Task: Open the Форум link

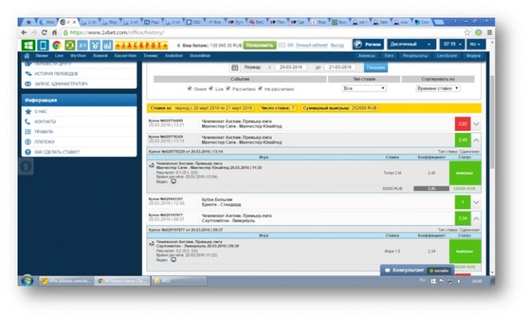Action: 473,56
